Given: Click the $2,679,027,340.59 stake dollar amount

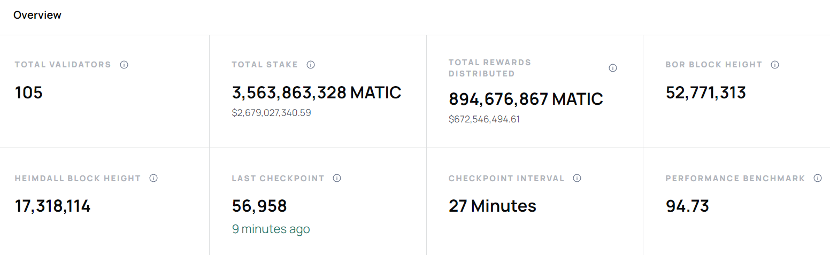Looking at the screenshot, I should (x=271, y=113).
